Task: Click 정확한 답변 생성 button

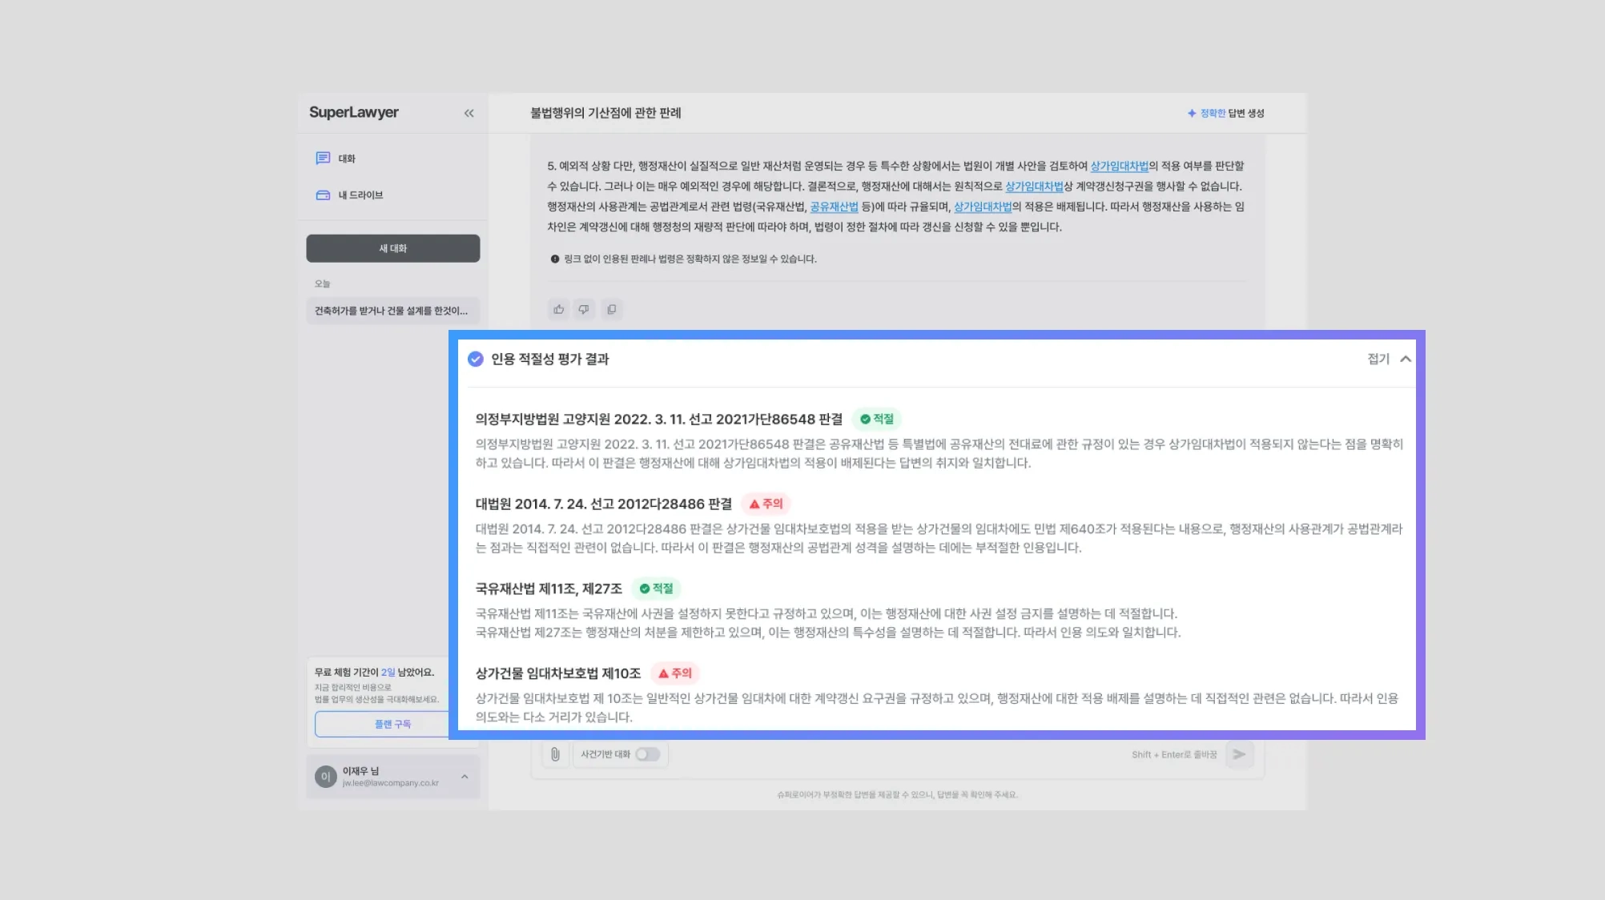Action: (1225, 113)
